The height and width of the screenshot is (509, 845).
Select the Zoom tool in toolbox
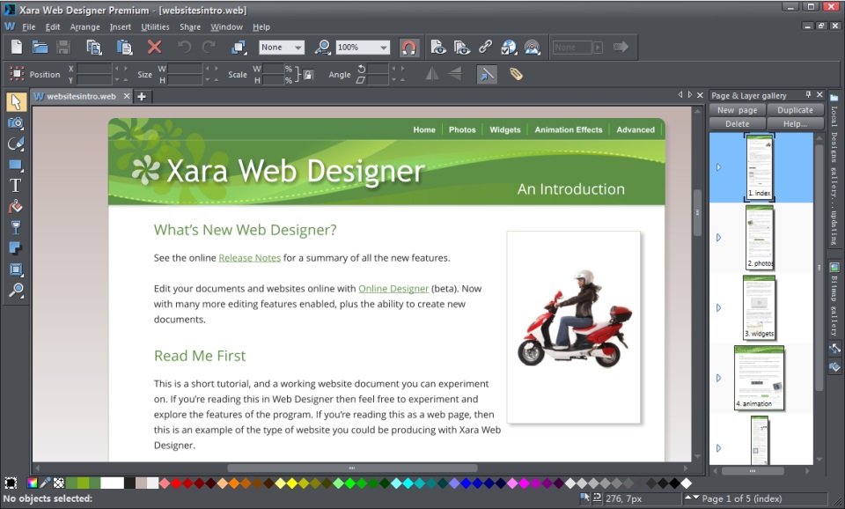click(x=16, y=291)
